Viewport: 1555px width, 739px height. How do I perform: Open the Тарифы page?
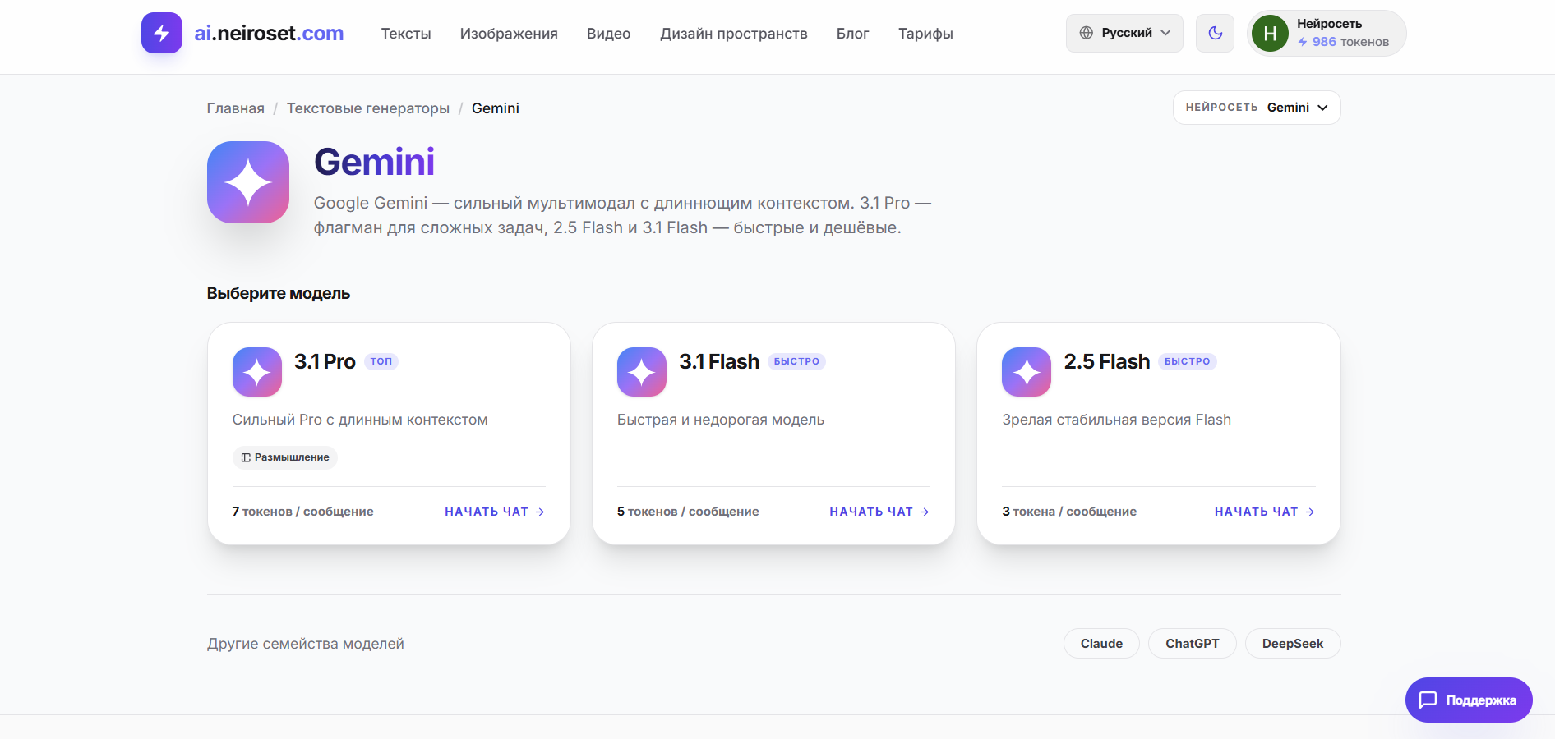(925, 34)
